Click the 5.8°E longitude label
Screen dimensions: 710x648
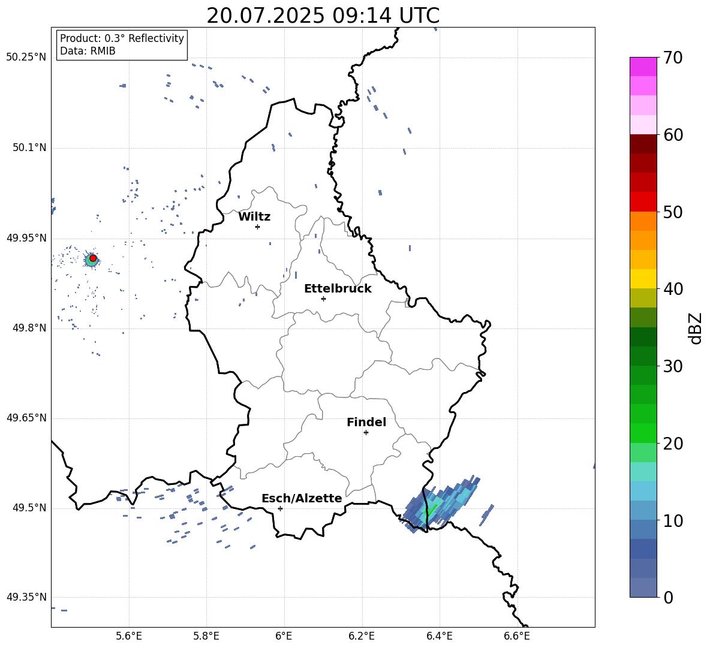tap(206, 636)
